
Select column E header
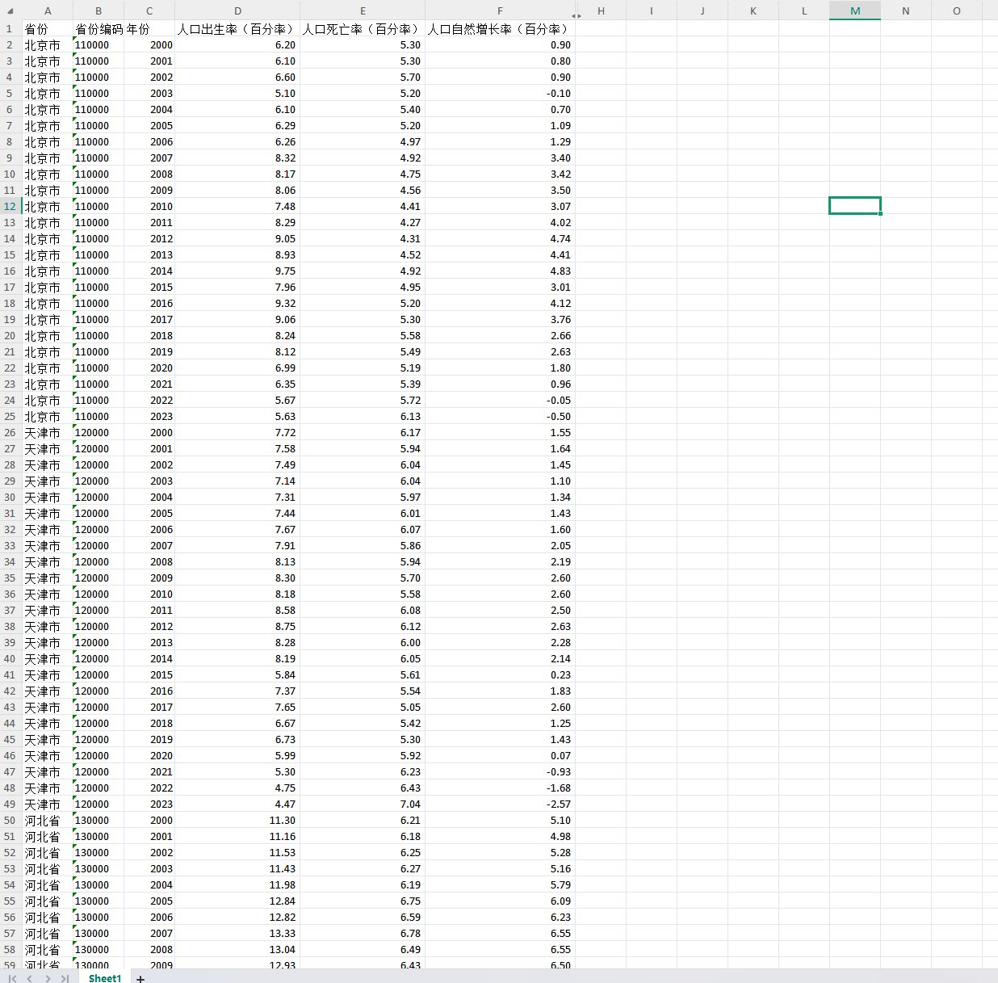tap(363, 11)
